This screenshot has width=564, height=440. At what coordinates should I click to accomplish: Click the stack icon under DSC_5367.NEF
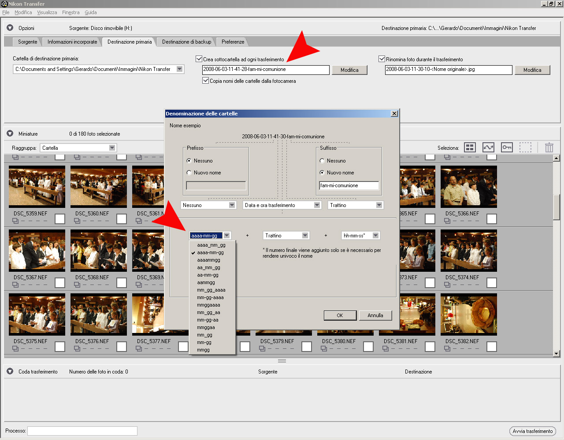[x=15, y=285]
